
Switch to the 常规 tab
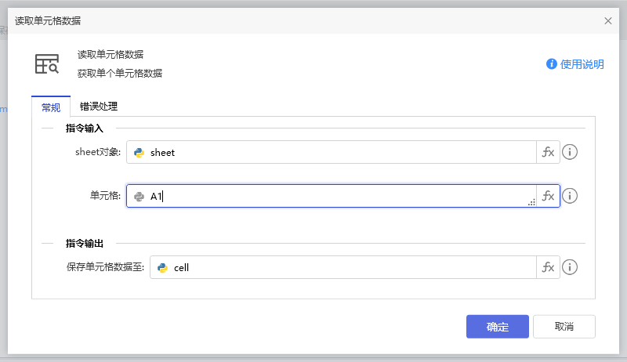[51, 107]
